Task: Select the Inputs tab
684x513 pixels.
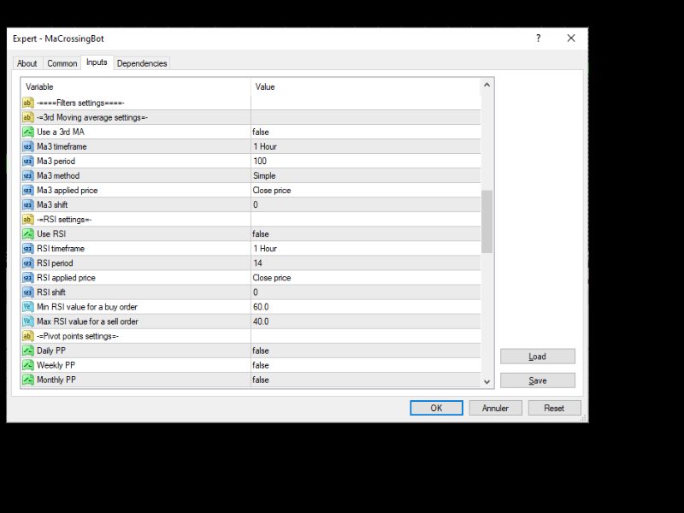Action: 97,62
